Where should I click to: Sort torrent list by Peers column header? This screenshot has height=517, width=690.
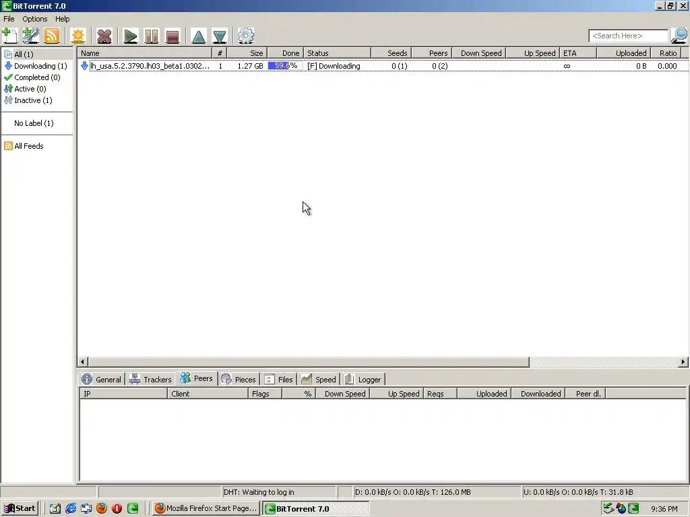click(432, 53)
